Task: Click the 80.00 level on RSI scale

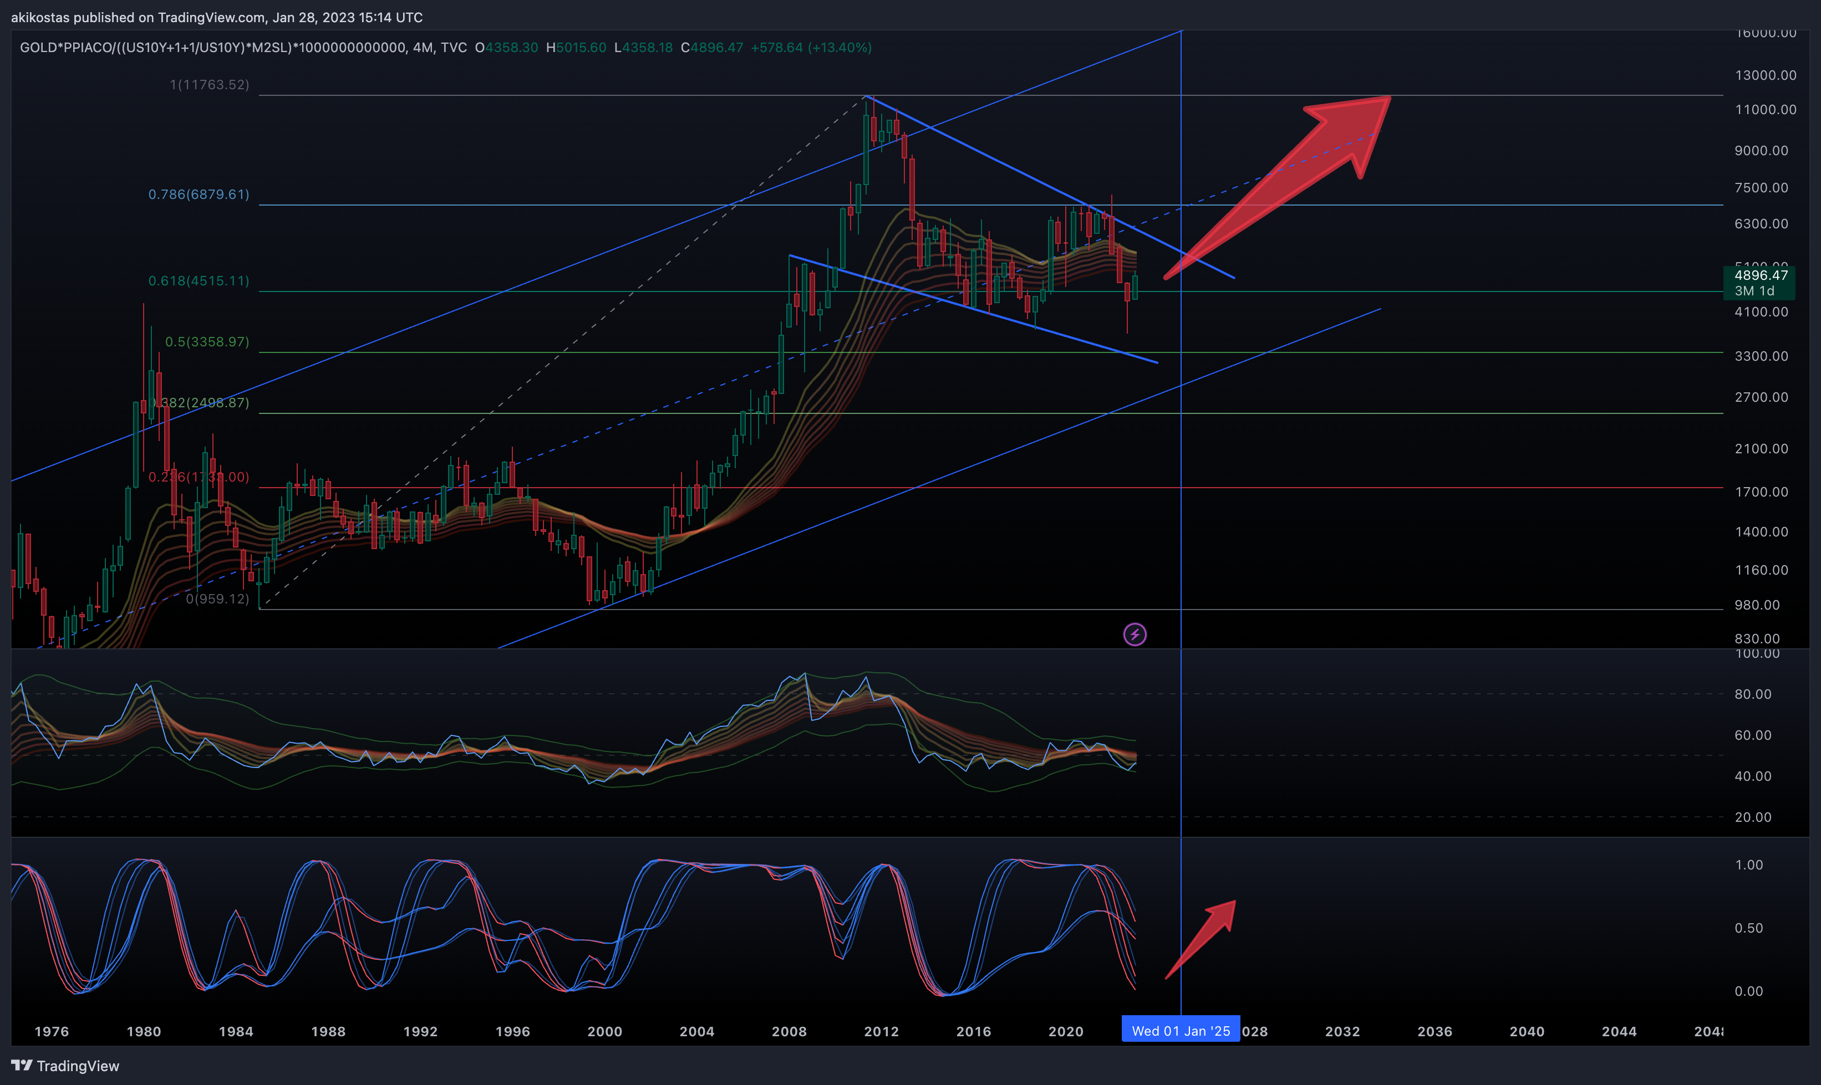Action: click(1752, 694)
